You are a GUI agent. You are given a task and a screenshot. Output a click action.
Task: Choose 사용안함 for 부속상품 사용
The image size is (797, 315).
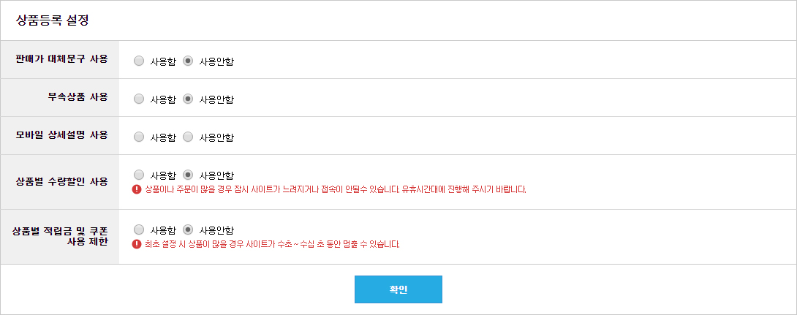click(x=188, y=99)
